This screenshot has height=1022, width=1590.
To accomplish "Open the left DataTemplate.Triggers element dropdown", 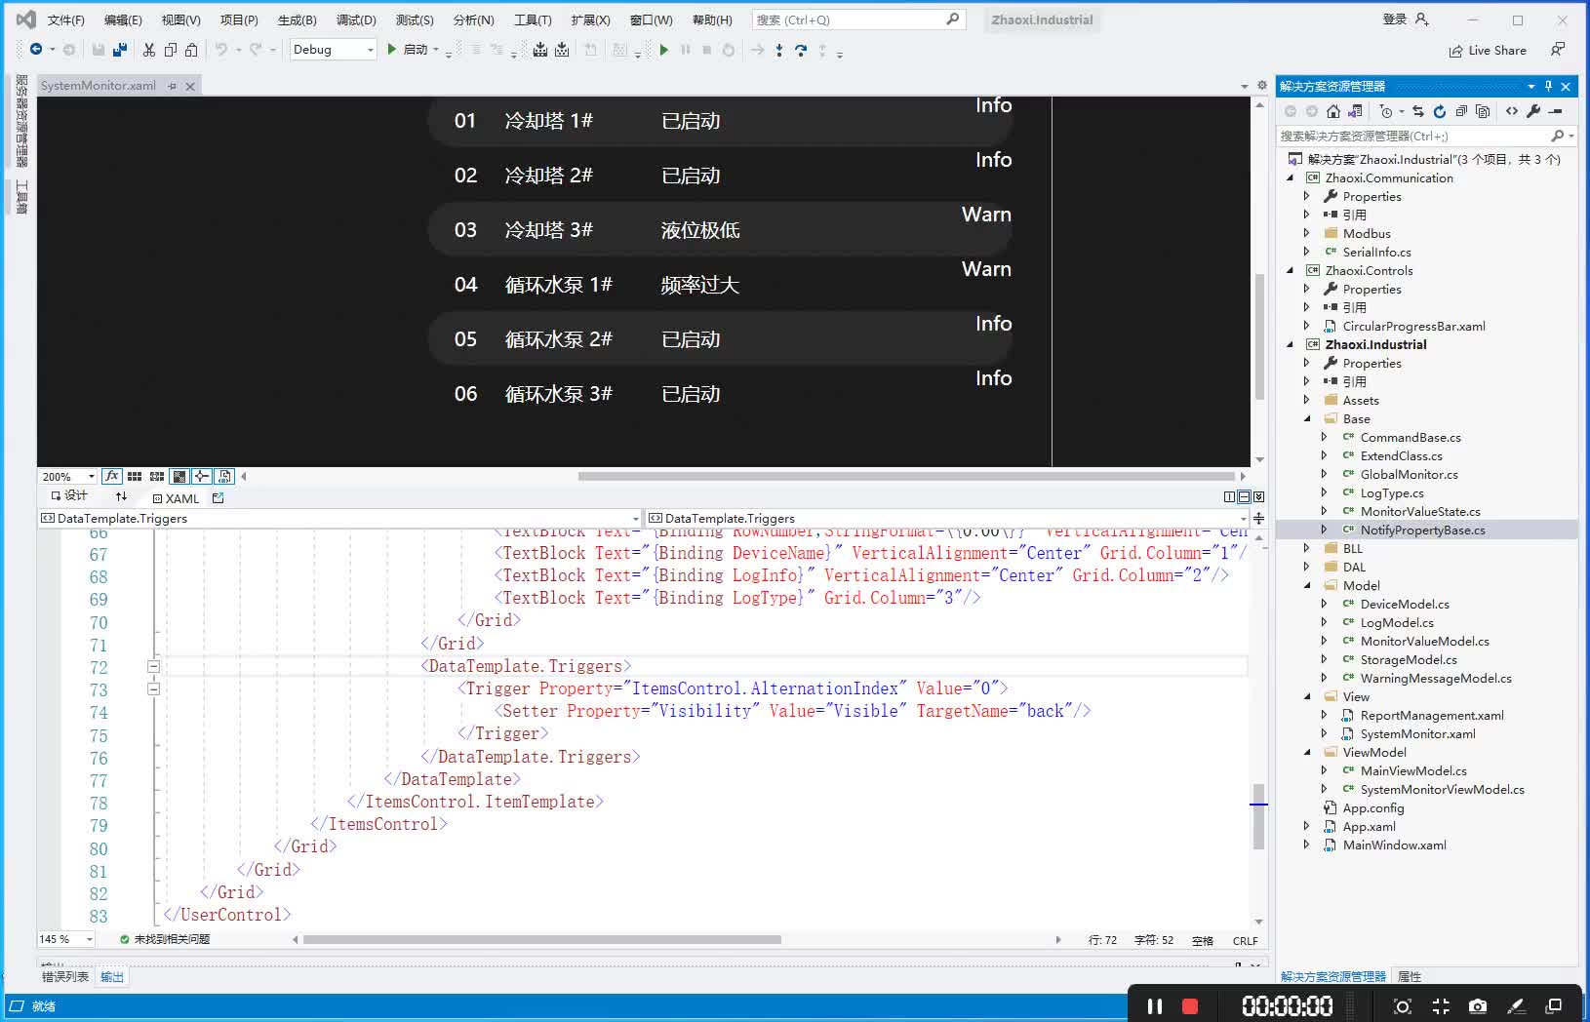I will tap(635, 519).
